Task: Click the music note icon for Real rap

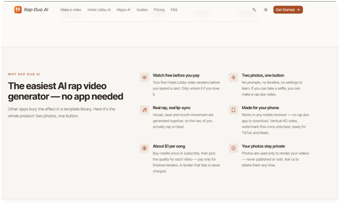Action: pyautogui.click(x=145, y=110)
